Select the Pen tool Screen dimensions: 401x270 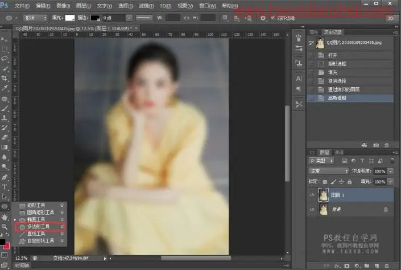[5, 177]
